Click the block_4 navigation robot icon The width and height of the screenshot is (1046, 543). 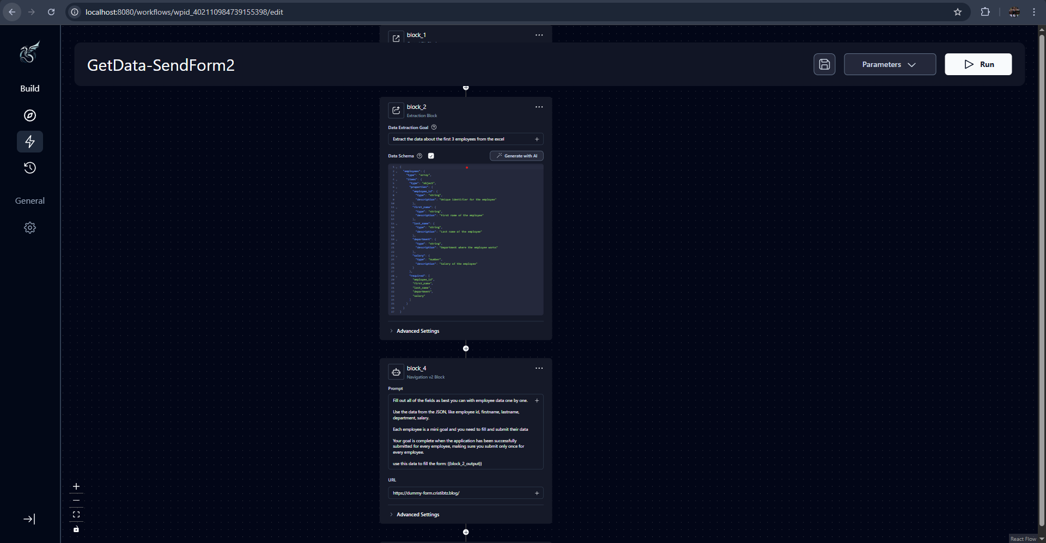(396, 372)
